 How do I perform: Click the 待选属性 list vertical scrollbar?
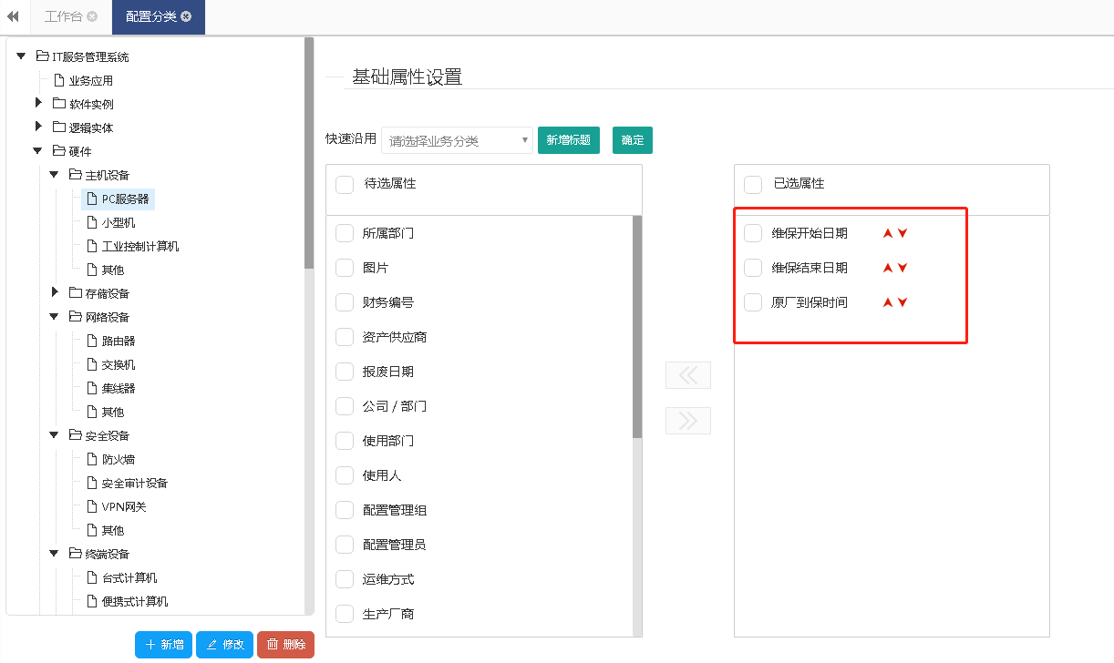pos(637,328)
